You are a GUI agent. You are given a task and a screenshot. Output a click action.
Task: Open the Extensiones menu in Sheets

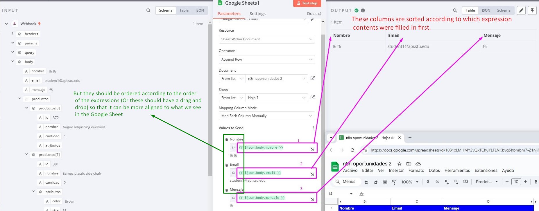(486, 171)
